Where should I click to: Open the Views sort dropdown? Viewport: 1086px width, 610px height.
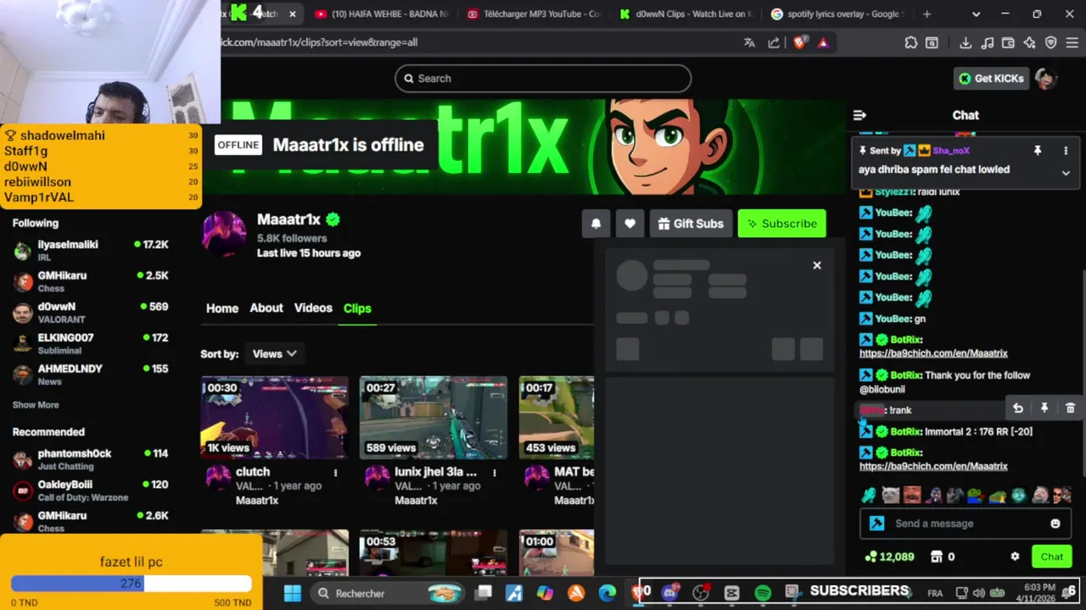click(273, 354)
